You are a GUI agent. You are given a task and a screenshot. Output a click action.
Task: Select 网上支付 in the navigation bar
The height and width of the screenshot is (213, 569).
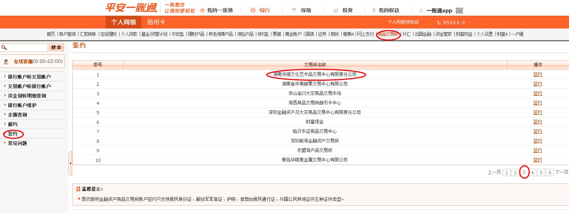point(366,34)
